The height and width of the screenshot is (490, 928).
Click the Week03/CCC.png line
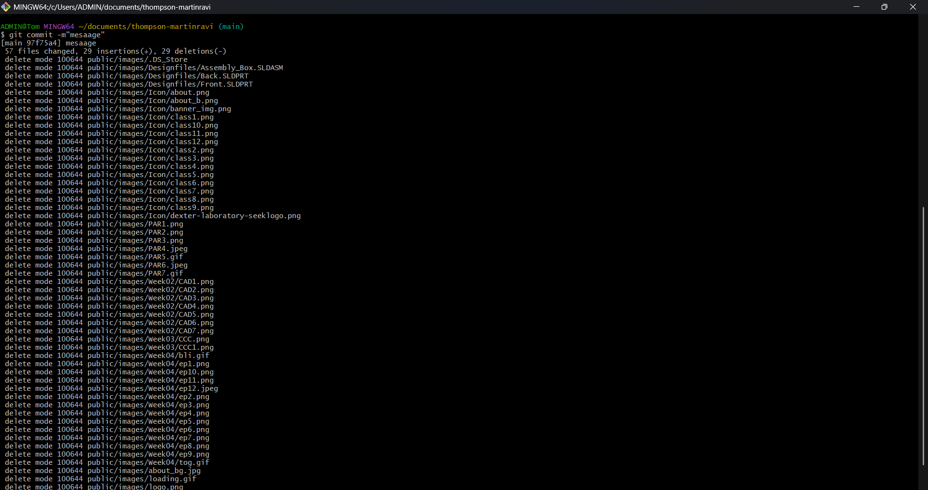[107, 339]
